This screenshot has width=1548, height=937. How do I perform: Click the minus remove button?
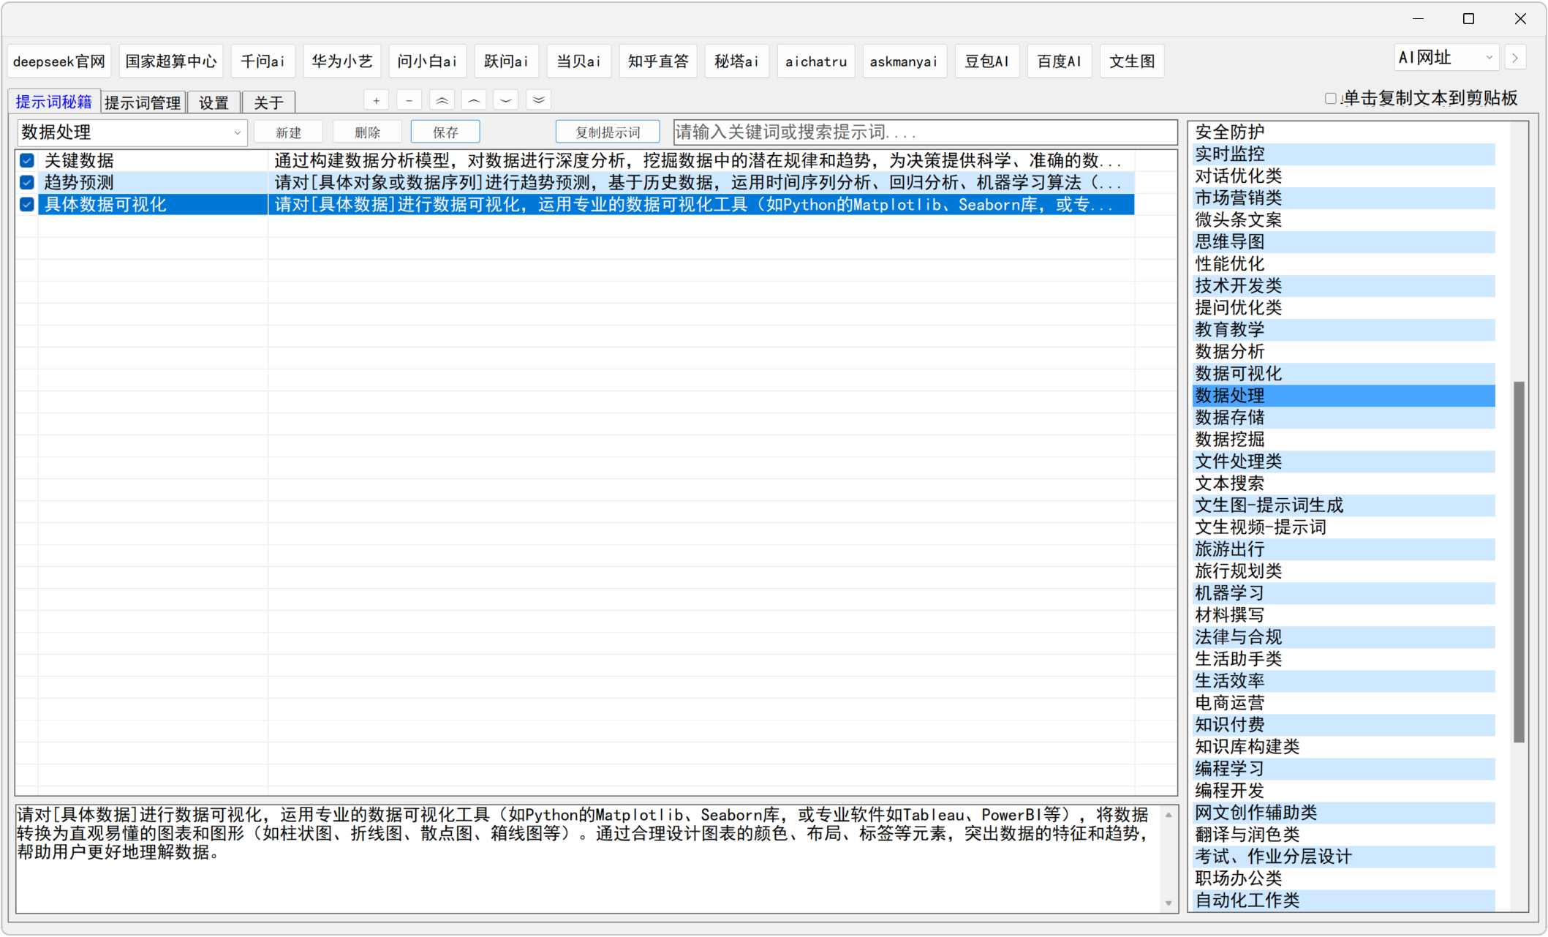[x=409, y=100]
